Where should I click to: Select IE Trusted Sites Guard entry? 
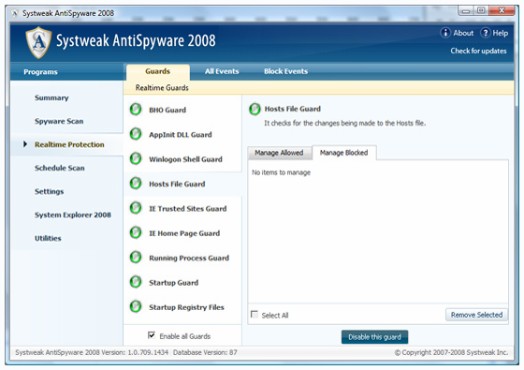tap(188, 209)
